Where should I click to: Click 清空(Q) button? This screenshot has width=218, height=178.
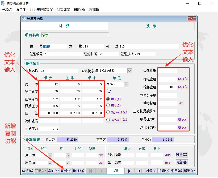tap(182, 162)
